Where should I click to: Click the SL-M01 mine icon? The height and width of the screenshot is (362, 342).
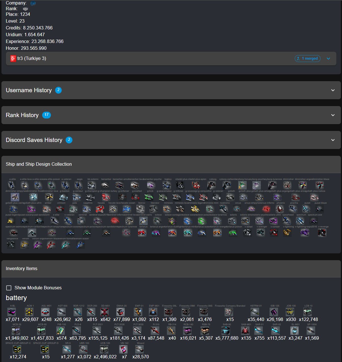[x=295, y=331]
